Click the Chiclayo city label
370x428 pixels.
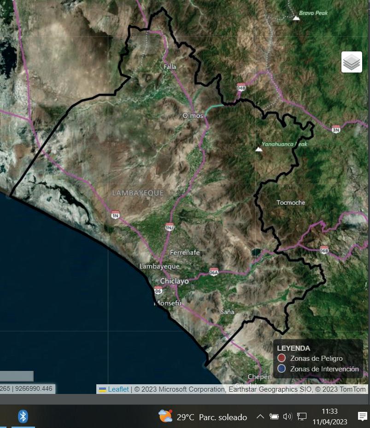pos(174,281)
